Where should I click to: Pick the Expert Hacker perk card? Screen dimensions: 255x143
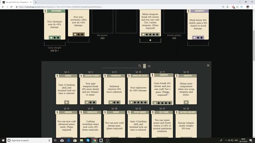pos(138,124)
